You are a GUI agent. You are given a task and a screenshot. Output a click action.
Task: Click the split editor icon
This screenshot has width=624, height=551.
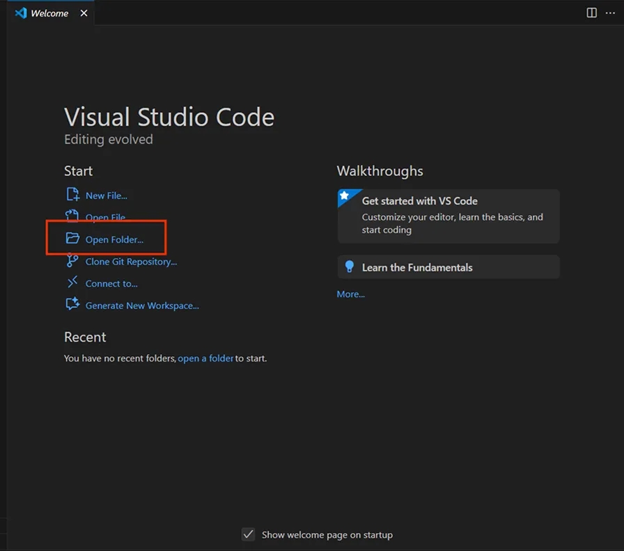pyautogui.click(x=591, y=13)
